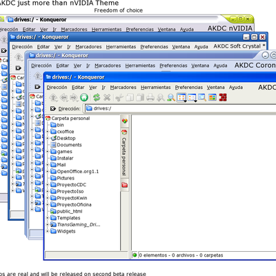Click the Copy icon in front toolbar

[x=130, y=97]
